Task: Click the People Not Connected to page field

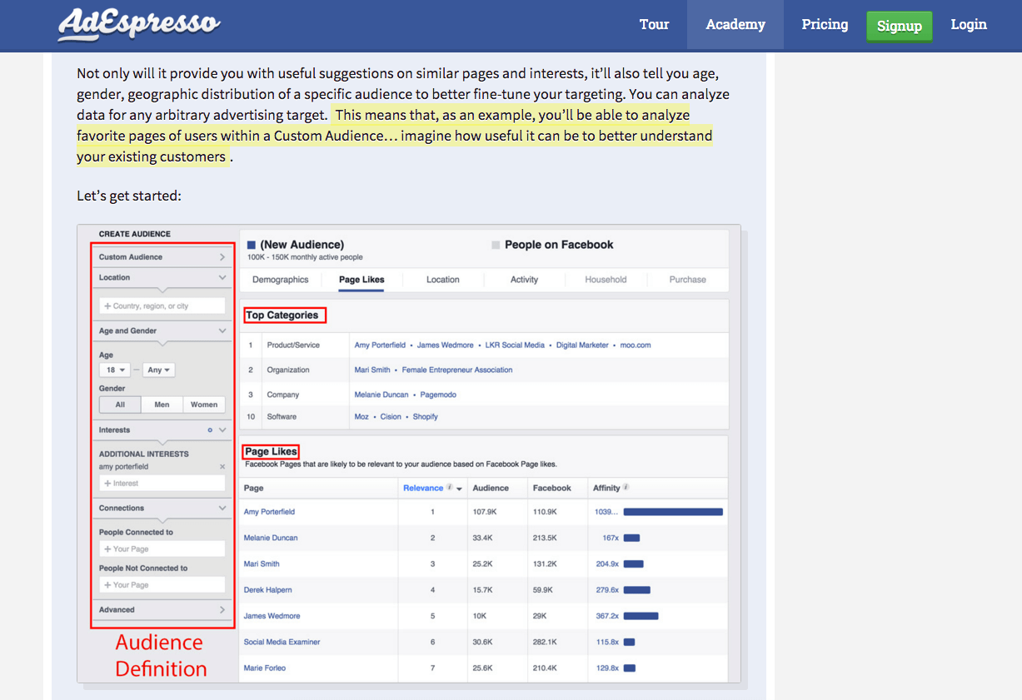Action: pyautogui.click(x=162, y=585)
